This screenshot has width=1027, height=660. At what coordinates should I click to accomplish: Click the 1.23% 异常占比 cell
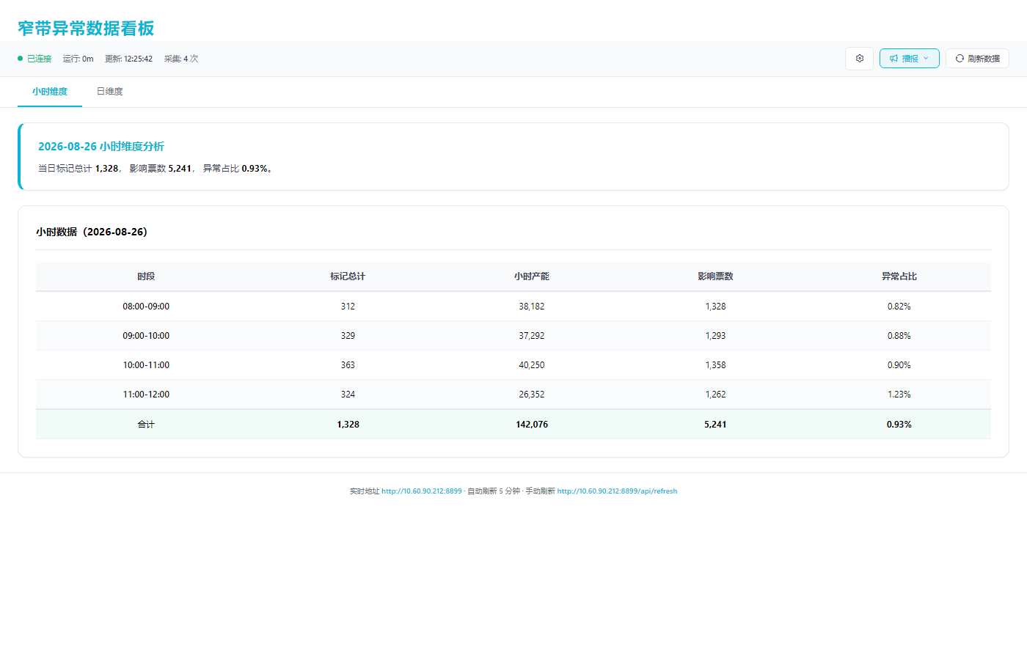[899, 395]
